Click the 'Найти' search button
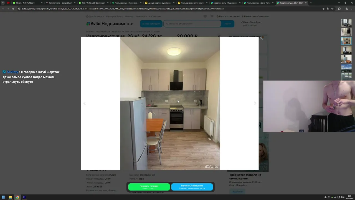Image resolution: width=355 pixels, height=200 pixels. point(228,24)
